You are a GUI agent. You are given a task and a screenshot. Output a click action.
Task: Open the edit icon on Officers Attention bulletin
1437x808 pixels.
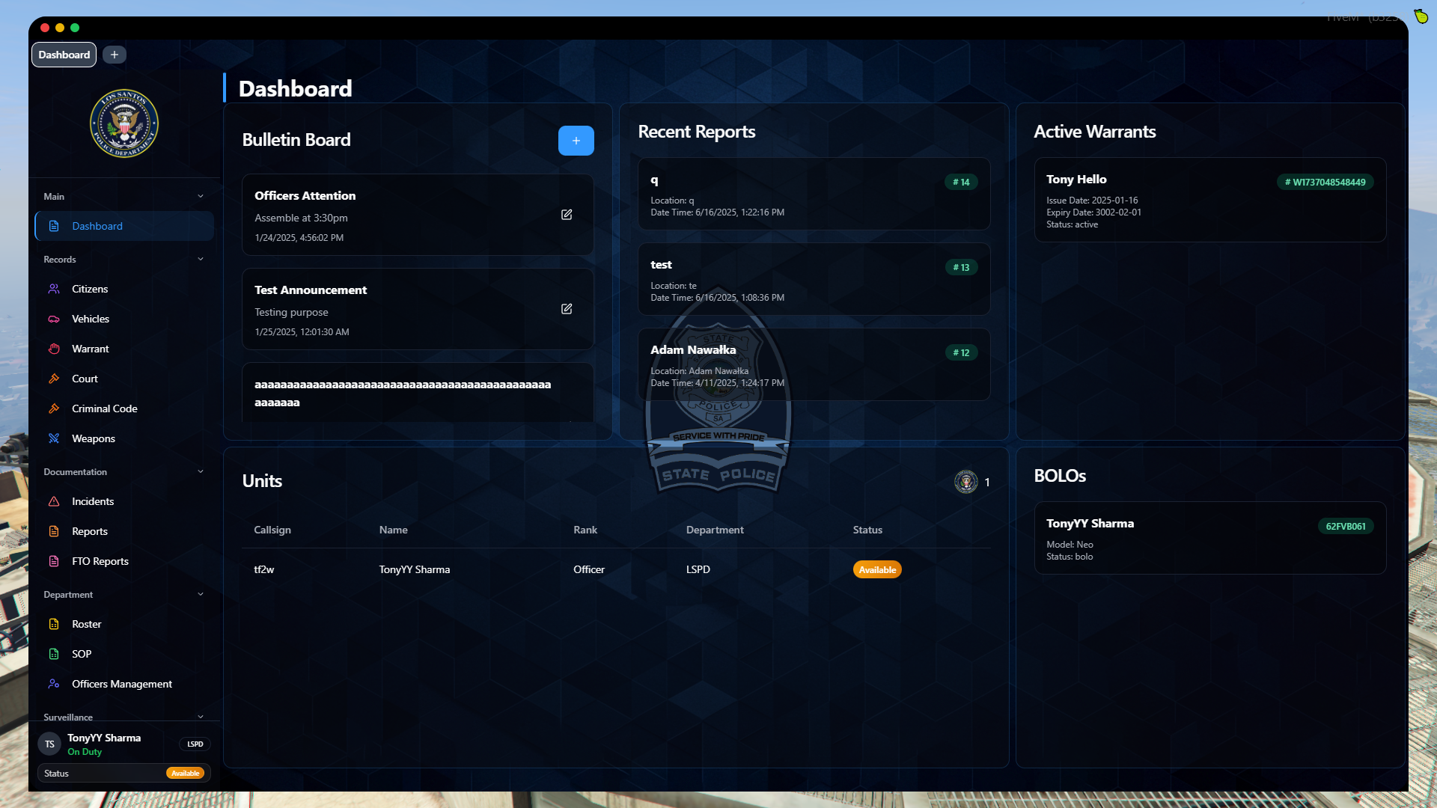coord(567,215)
